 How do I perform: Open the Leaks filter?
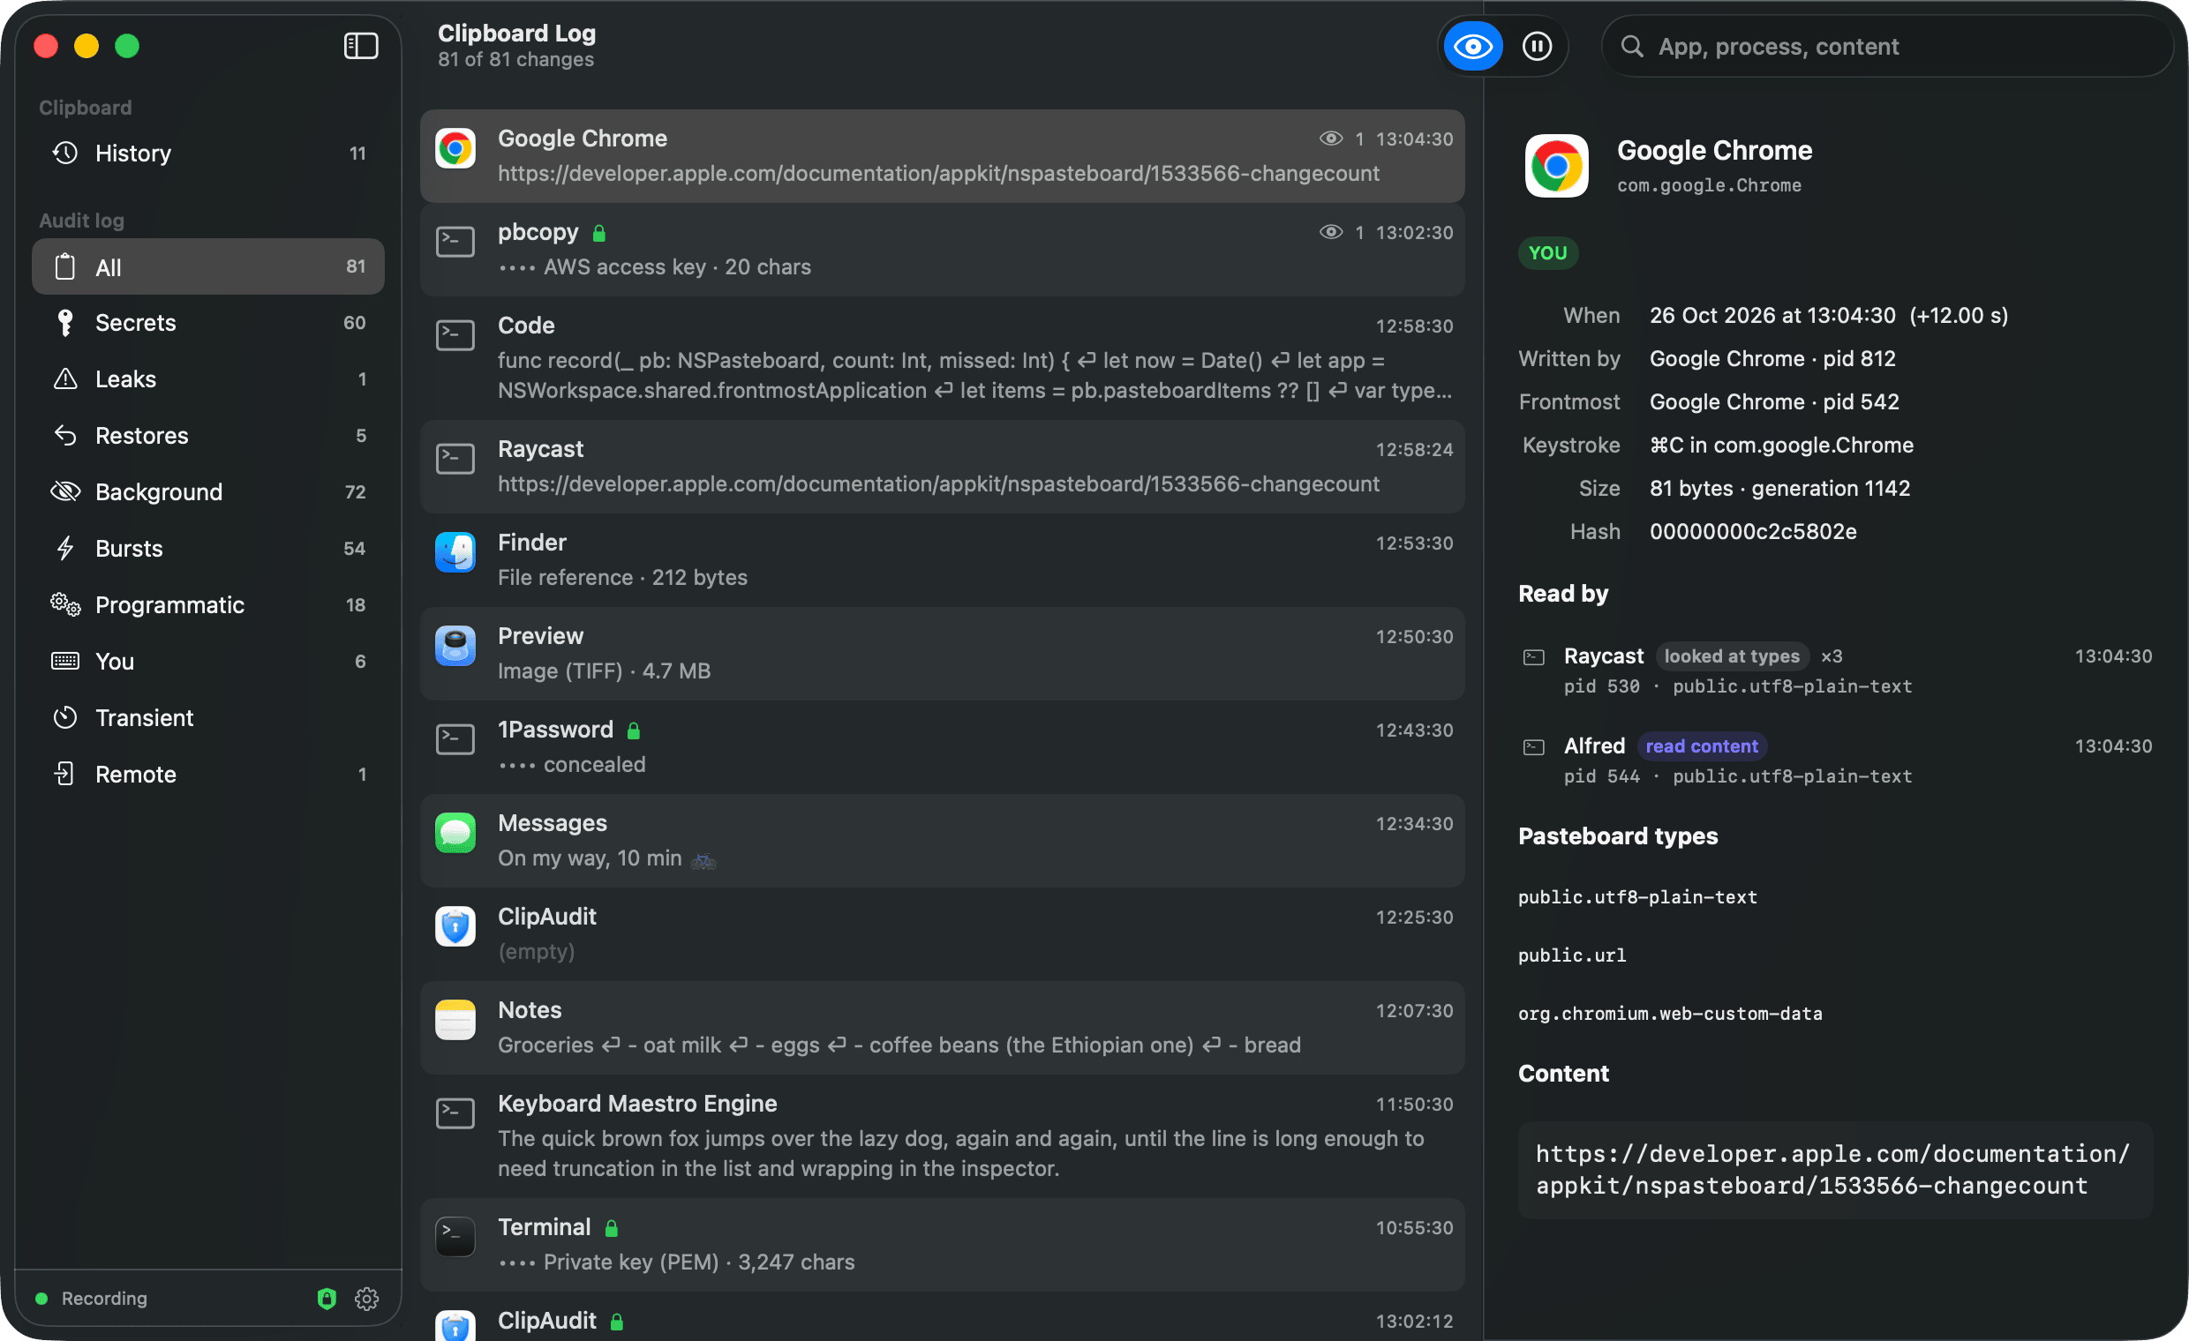(208, 379)
